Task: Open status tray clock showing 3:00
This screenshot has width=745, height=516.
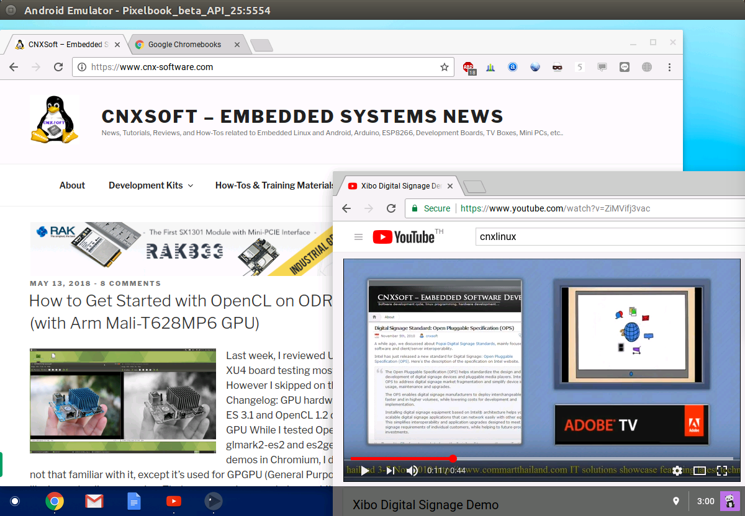Action: [705, 501]
